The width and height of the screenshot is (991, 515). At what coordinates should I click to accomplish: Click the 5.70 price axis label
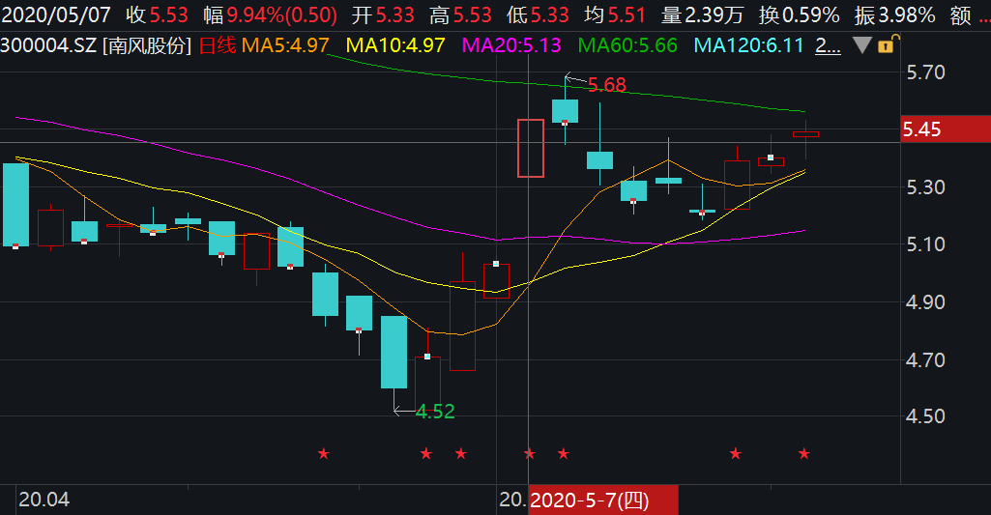(x=925, y=72)
